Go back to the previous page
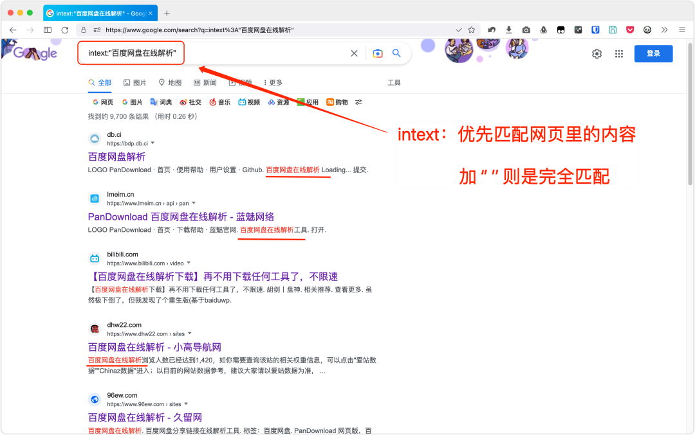Screen dimensions: 695x435 pos(13,30)
